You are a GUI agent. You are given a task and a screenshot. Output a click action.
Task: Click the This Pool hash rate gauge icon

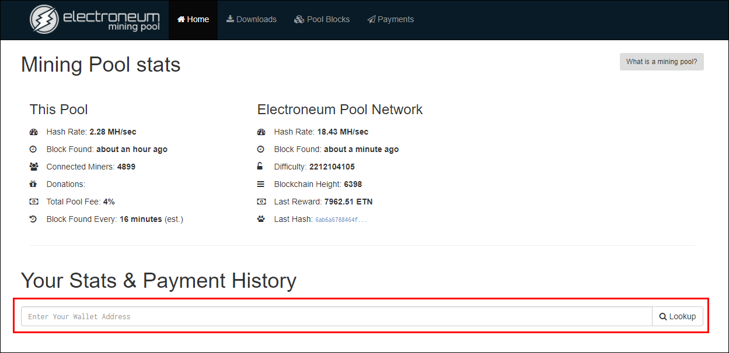[33, 132]
